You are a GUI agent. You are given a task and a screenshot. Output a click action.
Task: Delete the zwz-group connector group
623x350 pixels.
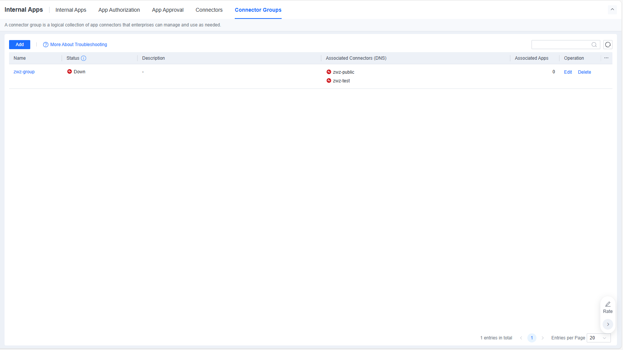(x=584, y=72)
